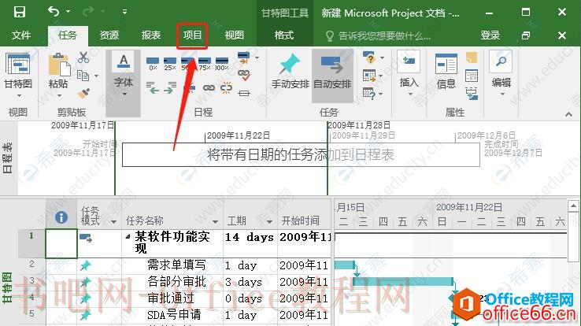The image size is (581, 326).
Task: Open the Customize Quick Access Toolbar dropdown
Action: pyautogui.click(x=125, y=12)
